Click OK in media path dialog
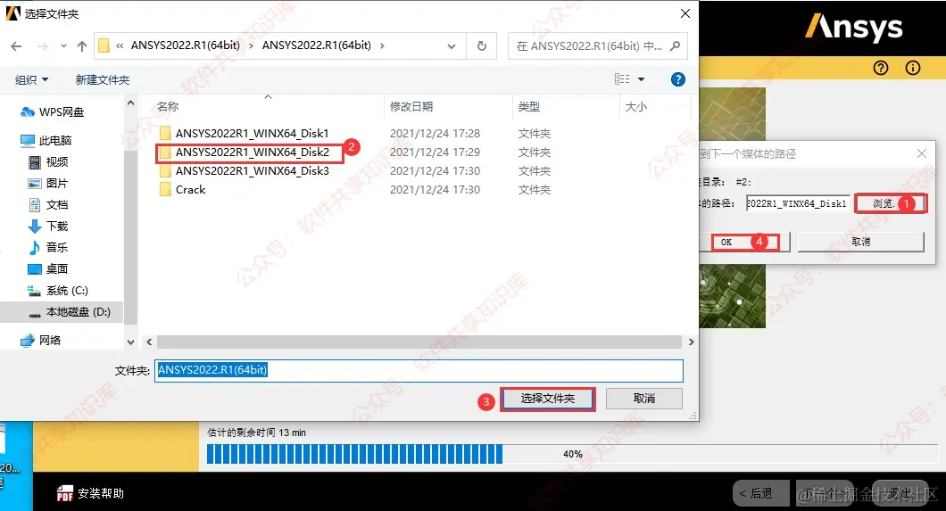 click(x=745, y=243)
